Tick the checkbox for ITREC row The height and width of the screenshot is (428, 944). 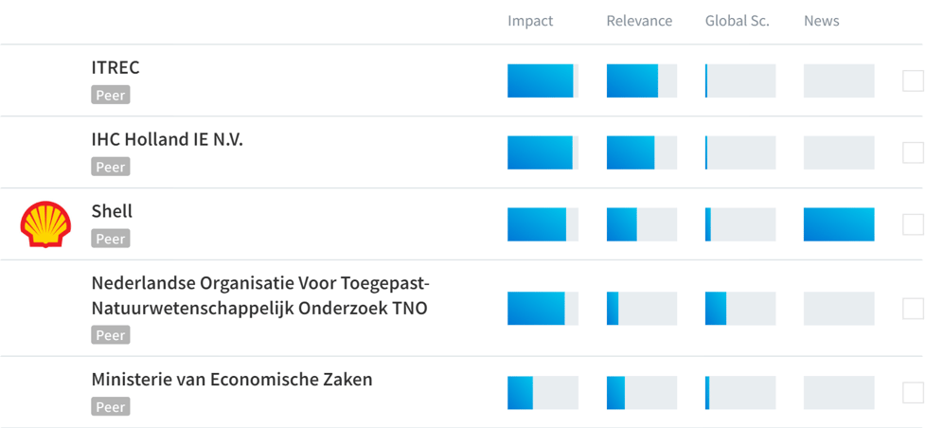(x=913, y=81)
